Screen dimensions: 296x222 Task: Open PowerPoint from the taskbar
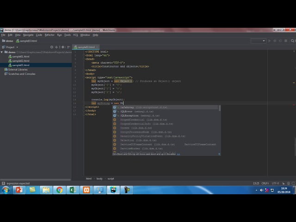click(x=19, y=190)
